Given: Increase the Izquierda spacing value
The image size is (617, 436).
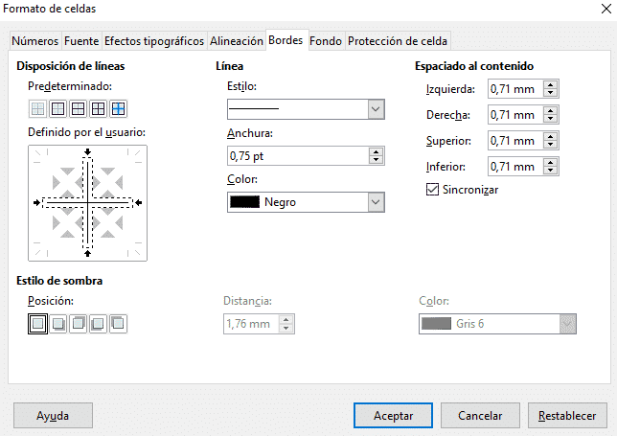Looking at the screenshot, I should click(x=551, y=85).
